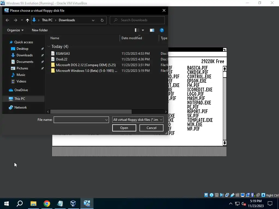Open Windows taskbar search
The height and width of the screenshot is (209, 279).
[x=20, y=204]
